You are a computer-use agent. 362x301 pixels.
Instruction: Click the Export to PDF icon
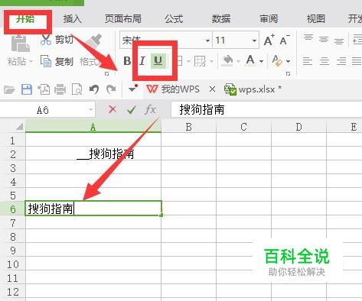(x=44, y=89)
